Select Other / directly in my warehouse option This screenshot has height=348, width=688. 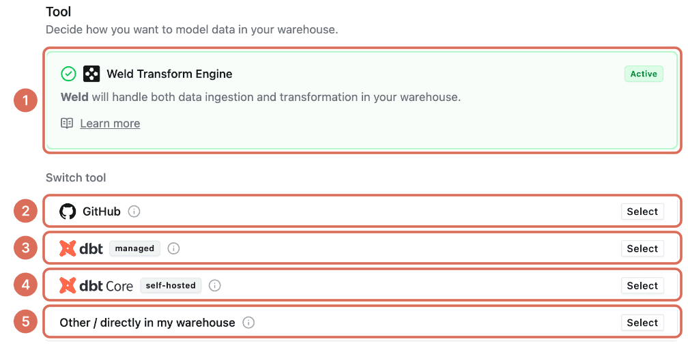point(642,323)
